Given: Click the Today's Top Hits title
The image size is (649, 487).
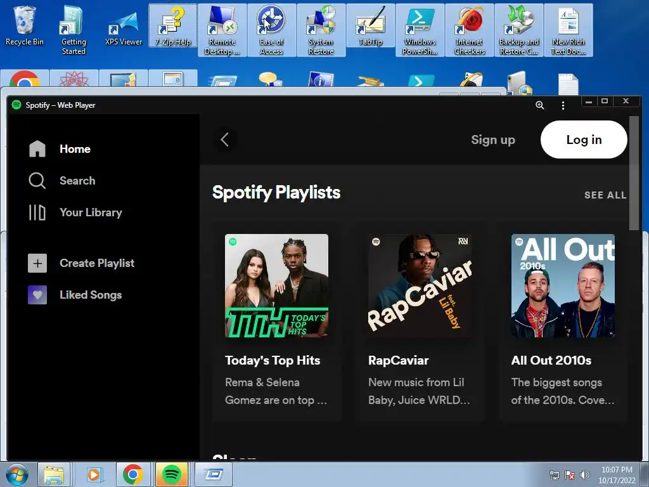Looking at the screenshot, I should [x=273, y=360].
